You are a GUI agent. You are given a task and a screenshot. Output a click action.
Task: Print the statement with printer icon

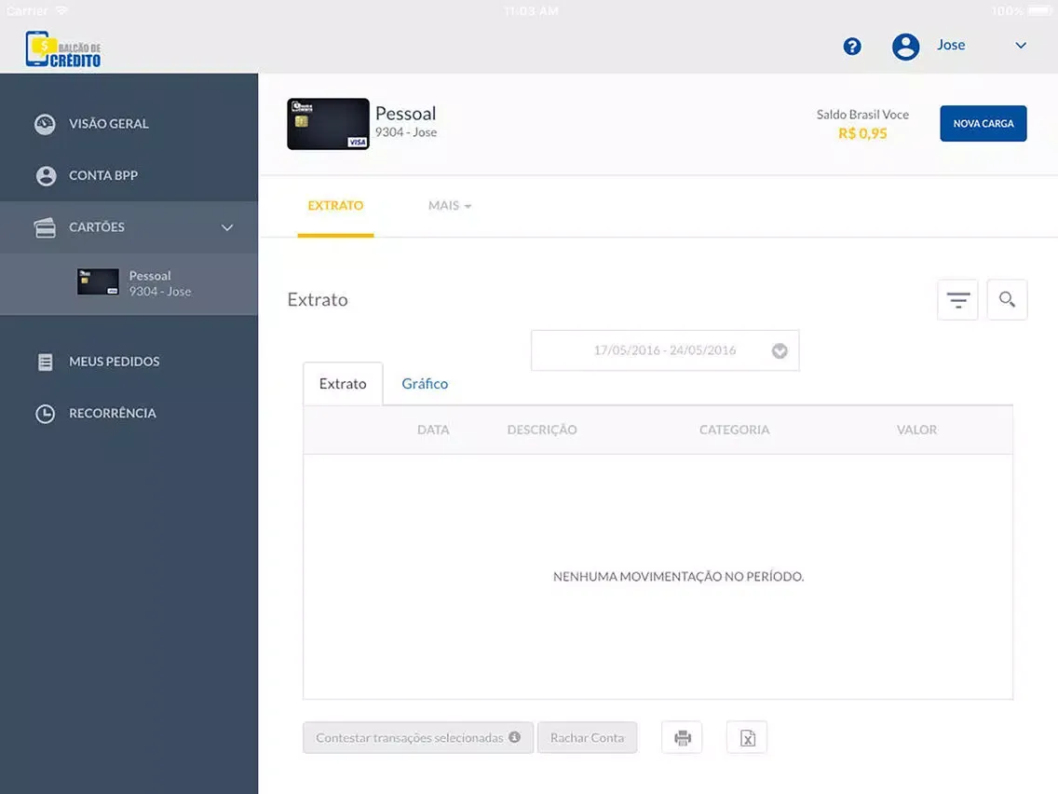(x=682, y=738)
